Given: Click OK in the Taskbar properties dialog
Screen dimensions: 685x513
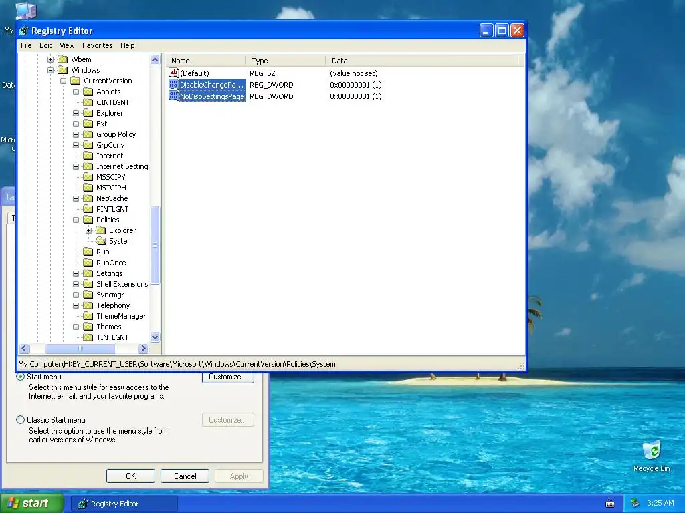Looking at the screenshot, I should click(130, 476).
